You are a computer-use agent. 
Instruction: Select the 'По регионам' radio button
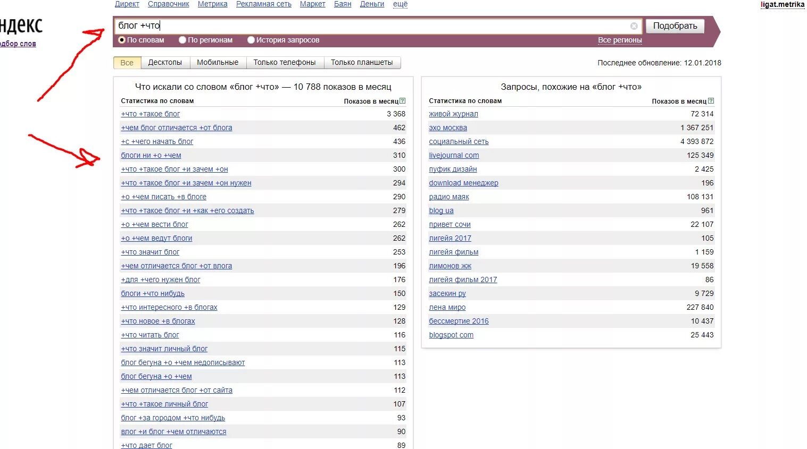182,40
